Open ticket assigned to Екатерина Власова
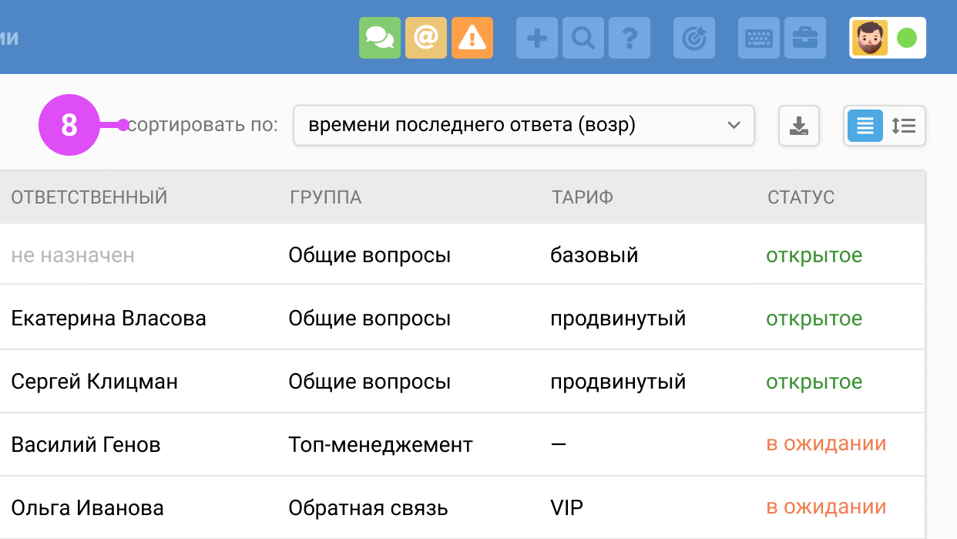The height and width of the screenshot is (539, 957). (x=108, y=318)
